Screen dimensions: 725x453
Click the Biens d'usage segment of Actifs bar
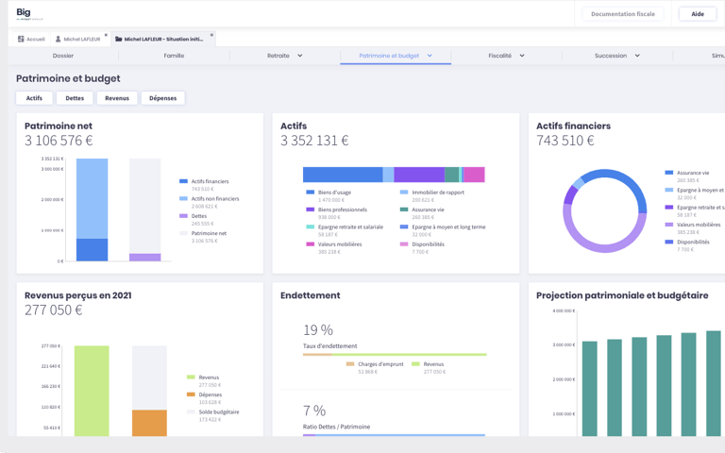pyautogui.click(x=343, y=175)
